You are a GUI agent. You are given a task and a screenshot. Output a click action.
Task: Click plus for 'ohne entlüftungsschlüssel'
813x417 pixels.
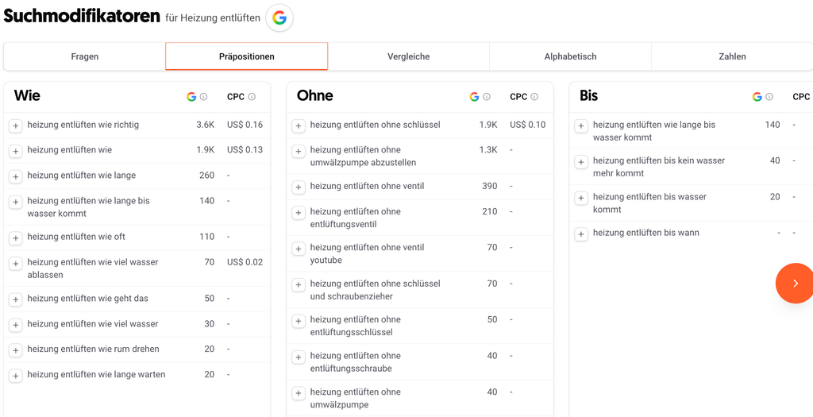coord(299,321)
